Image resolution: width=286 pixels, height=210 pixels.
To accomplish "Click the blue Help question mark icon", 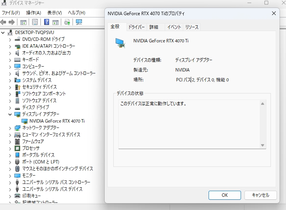I will click(47, 22).
